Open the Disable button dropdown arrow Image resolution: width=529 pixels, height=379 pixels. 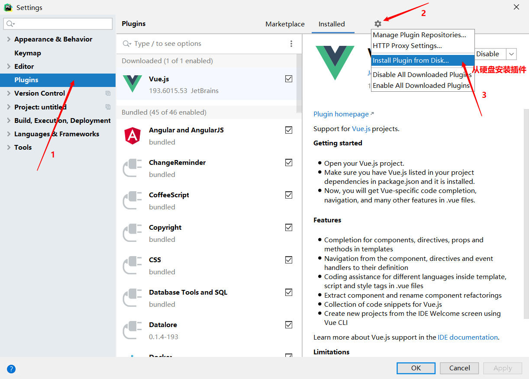tap(511, 54)
